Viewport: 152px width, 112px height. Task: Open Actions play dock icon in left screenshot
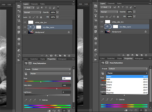point(19,60)
